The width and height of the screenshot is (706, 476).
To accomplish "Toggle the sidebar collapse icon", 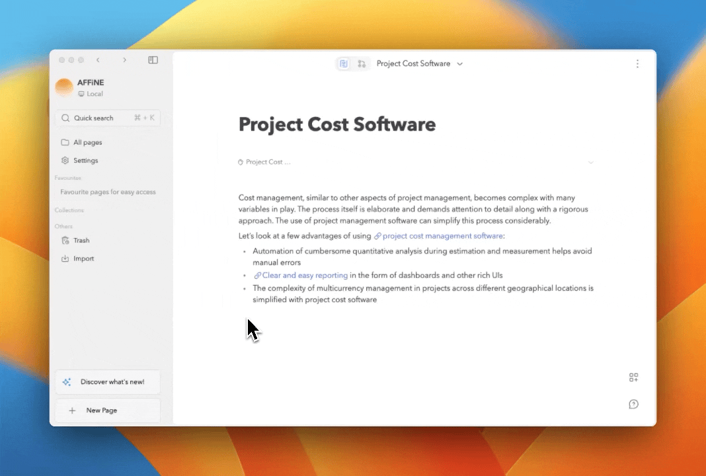I will click(x=153, y=60).
